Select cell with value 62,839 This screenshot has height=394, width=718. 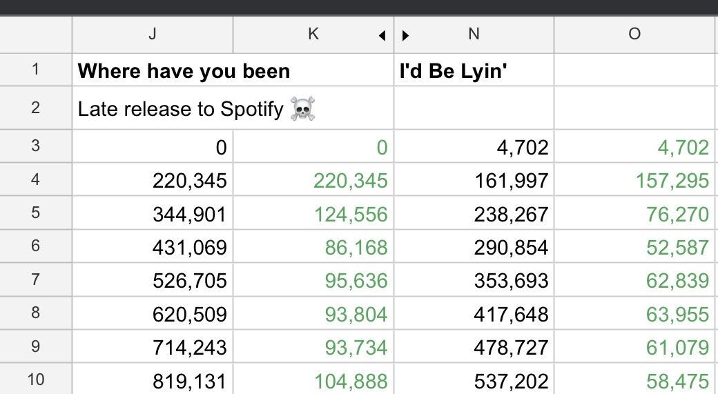point(634,279)
